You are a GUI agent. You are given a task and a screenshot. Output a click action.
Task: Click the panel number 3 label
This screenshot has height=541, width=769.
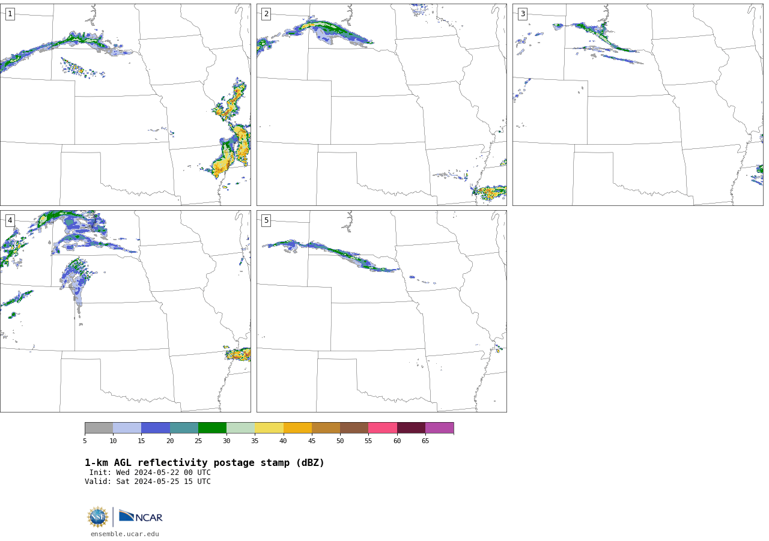coord(522,14)
